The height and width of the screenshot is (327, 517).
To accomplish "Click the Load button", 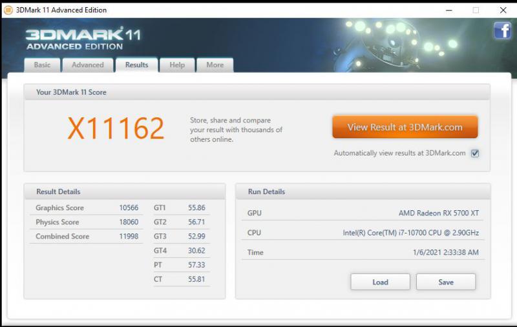I will coord(380,282).
